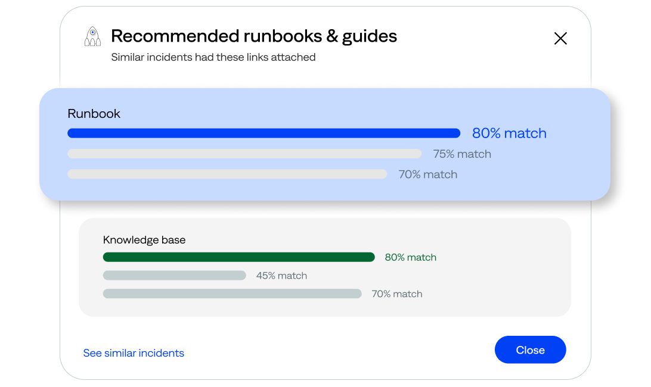Select the highlighted Runbook card
This screenshot has height=387, width=651.
(x=325, y=143)
